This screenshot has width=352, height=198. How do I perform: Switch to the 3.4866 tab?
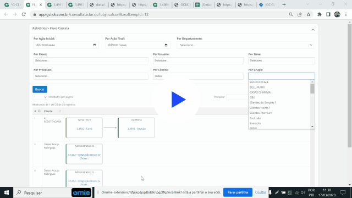161,5
